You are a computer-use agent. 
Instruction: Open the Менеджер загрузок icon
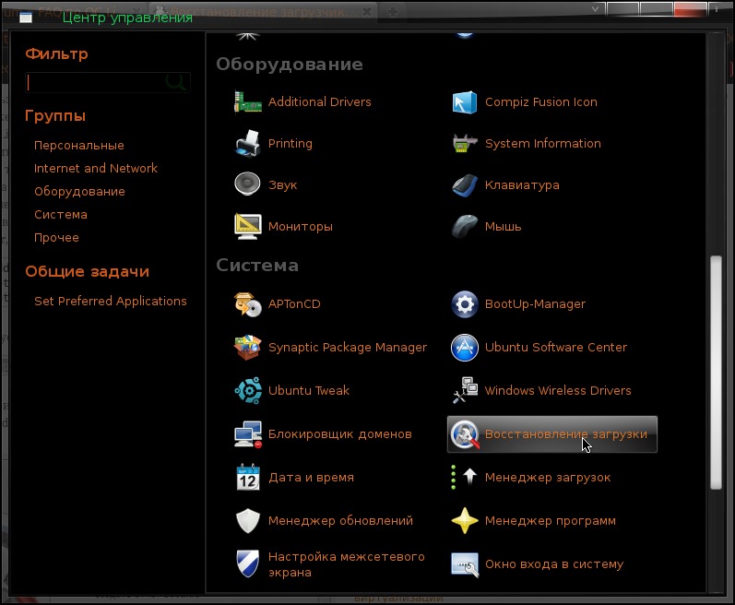[x=464, y=477]
